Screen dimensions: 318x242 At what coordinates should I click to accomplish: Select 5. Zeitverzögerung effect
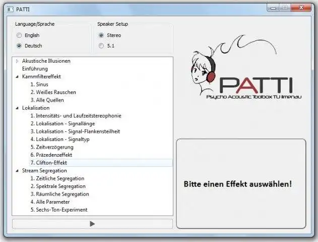pyautogui.click(x=52, y=147)
